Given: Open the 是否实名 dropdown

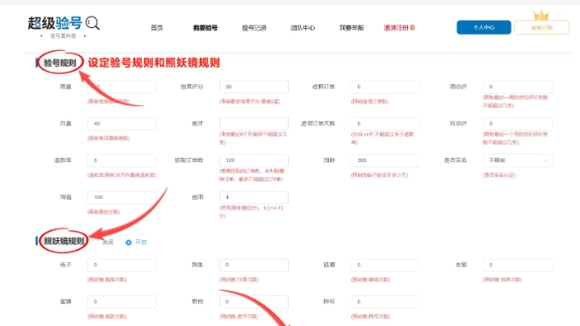Looking at the screenshot, I should point(518,160).
